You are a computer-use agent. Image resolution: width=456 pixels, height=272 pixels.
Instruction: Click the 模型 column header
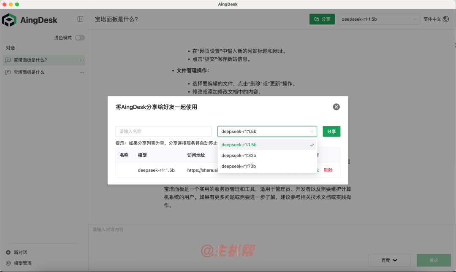pyautogui.click(x=142, y=155)
